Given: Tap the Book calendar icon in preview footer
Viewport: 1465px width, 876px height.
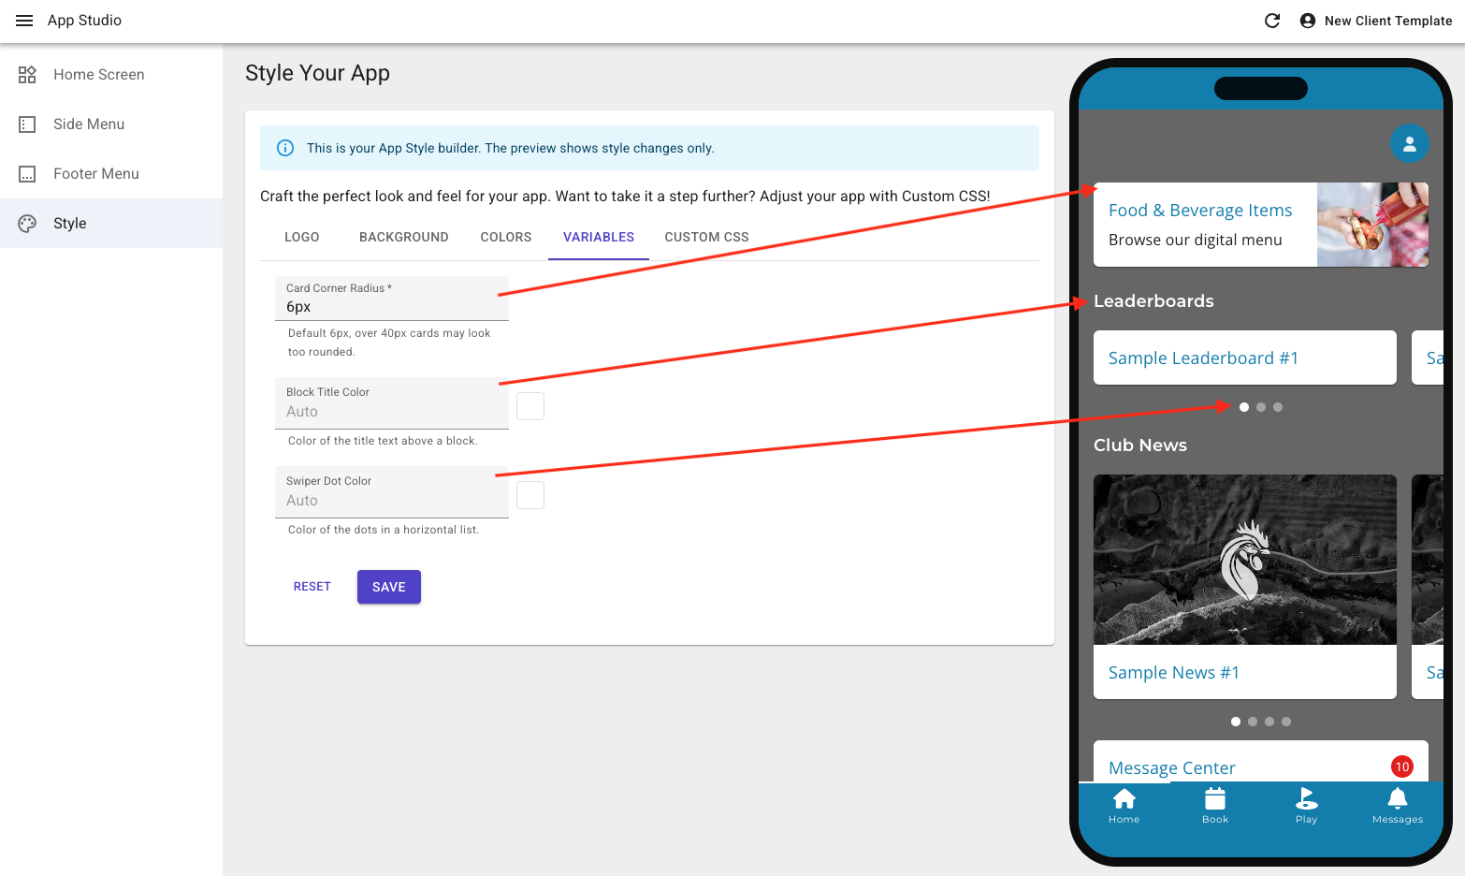Looking at the screenshot, I should tap(1215, 798).
